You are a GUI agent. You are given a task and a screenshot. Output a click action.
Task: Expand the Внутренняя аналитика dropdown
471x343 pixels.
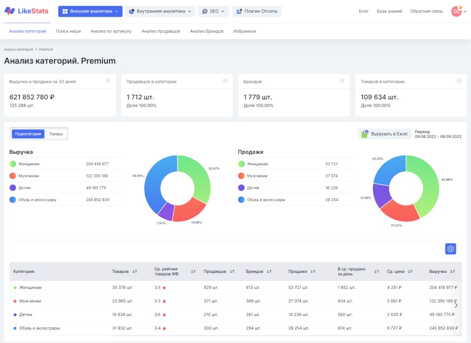click(x=160, y=11)
